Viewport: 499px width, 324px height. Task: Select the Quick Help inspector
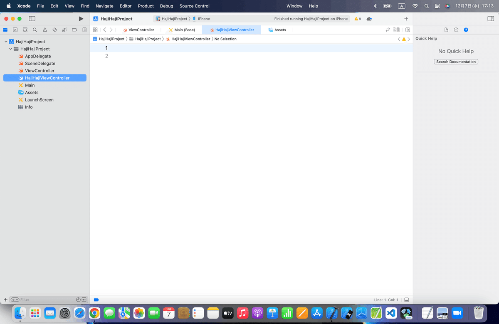[466, 30]
